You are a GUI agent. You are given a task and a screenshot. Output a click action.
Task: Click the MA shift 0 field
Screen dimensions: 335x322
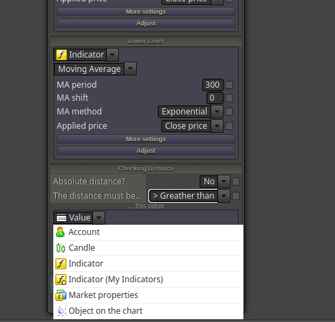pyautogui.click(x=215, y=98)
